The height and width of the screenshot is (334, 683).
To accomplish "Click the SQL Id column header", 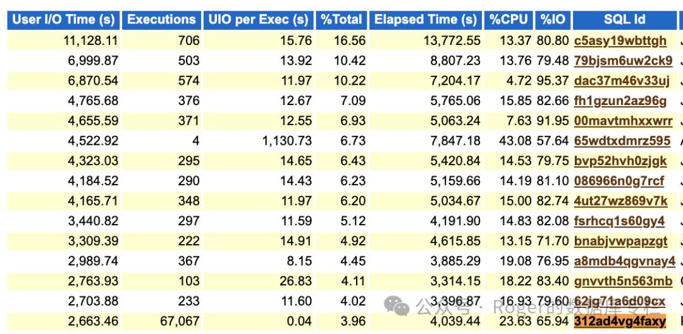I will [x=625, y=20].
